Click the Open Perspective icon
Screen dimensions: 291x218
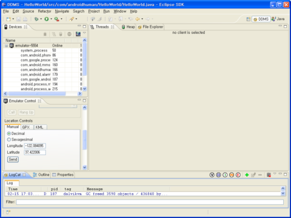[x=249, y=19]
